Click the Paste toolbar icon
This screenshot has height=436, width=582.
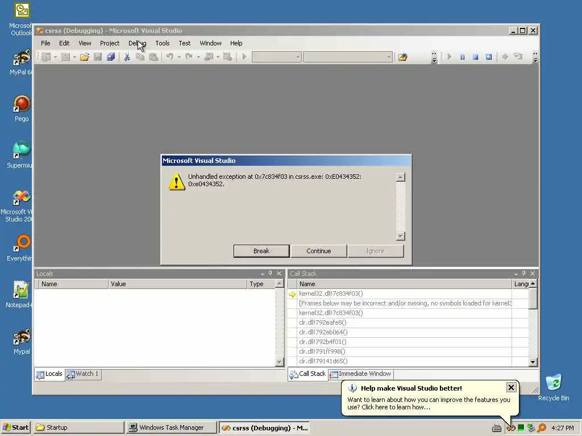point(153,57)
